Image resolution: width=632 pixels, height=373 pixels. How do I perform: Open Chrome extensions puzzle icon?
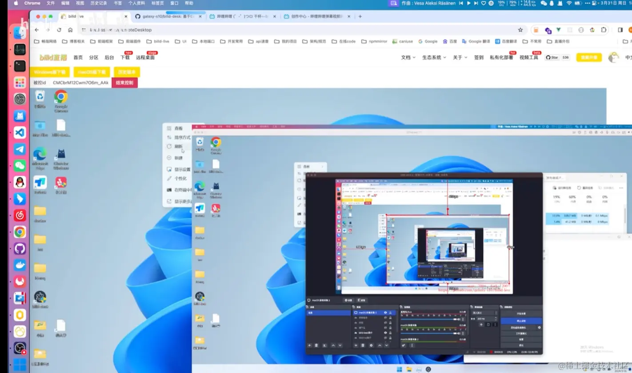pyautogui.click(x=604, y=30)
